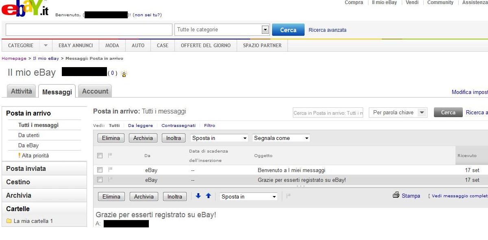Select 'Da eBay' in the sidebar
This screenshot has width=488, height=240.
tap(28, 146)
